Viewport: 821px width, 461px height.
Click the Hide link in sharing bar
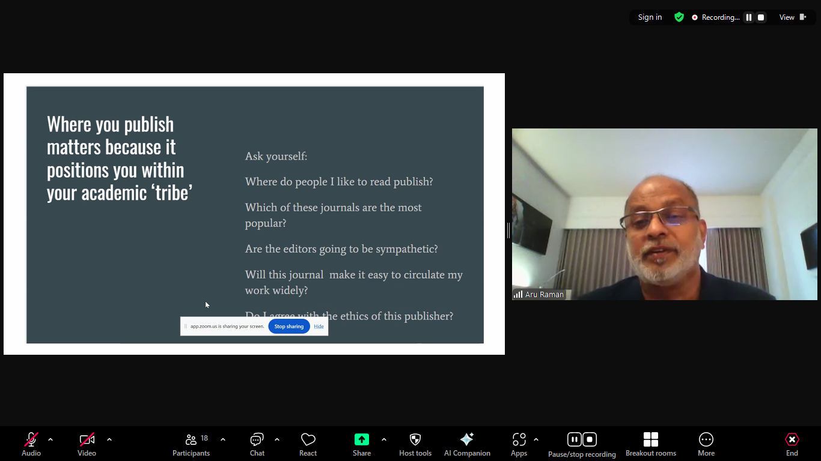coord(319,327)
